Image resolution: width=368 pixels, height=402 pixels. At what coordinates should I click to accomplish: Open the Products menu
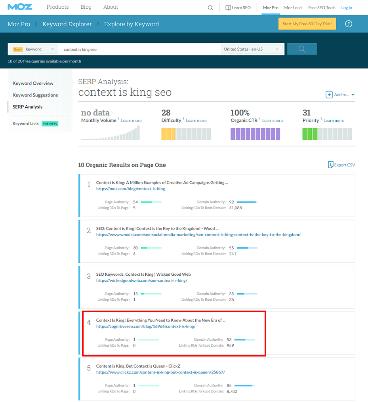[x=58, y=7]
